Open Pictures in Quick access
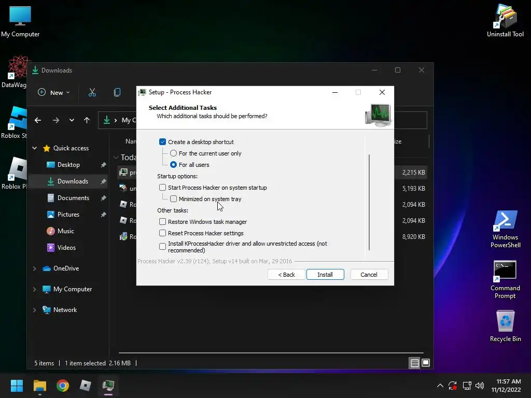 point(68,215)
